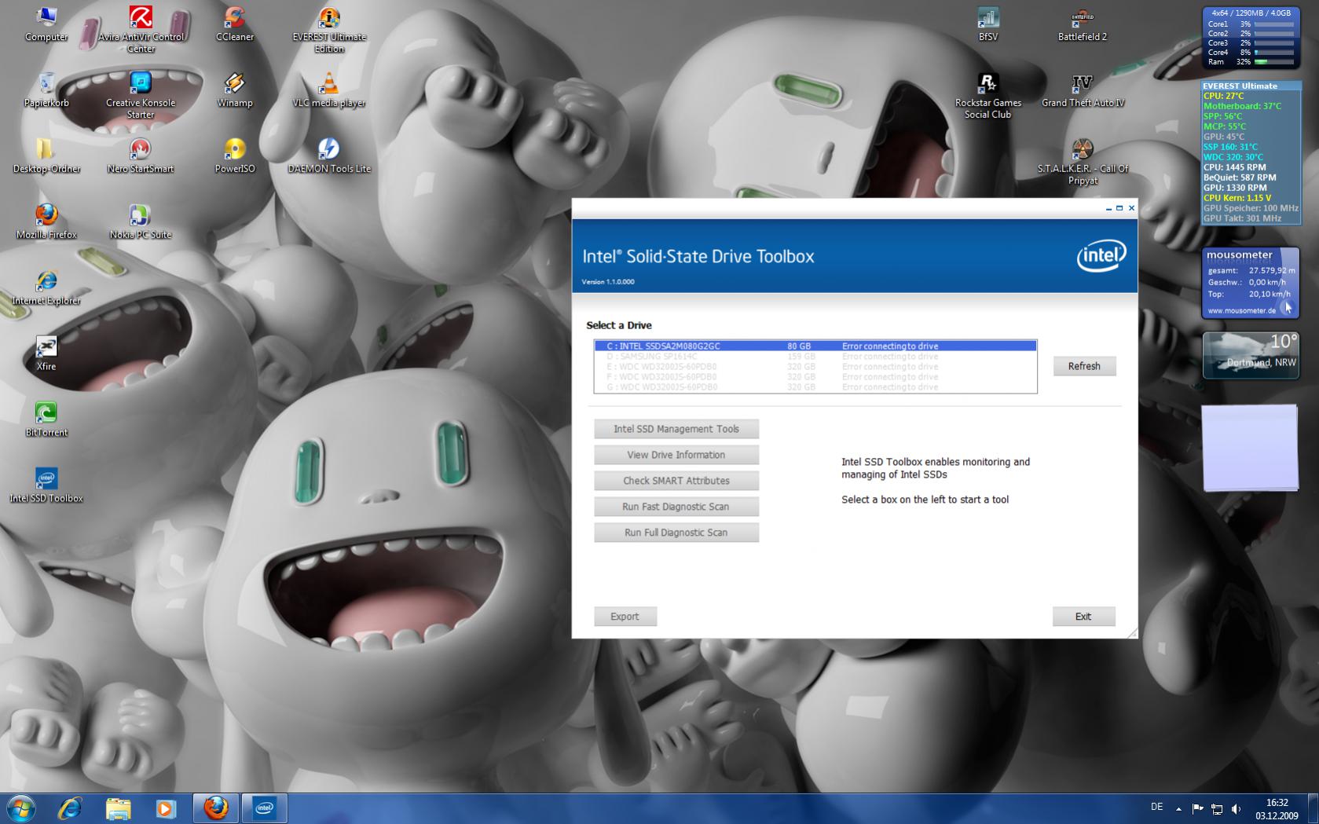Select DAEMON Tools Lite desktop icon

coord(329,156)
